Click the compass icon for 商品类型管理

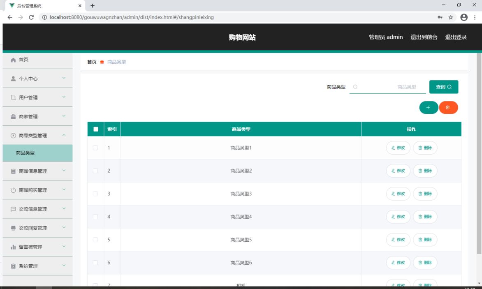pos(13,135)
